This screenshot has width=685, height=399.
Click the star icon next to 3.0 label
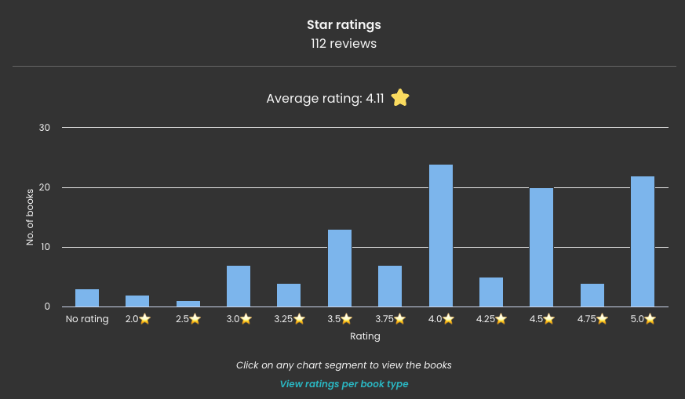pyautogui.click(x=246, y=319)
